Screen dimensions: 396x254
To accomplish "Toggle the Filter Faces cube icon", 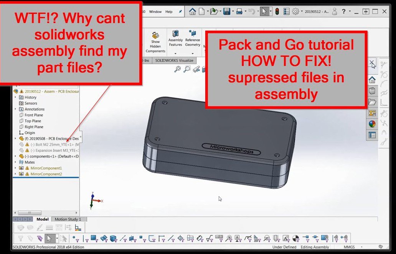I will (94, 238).
